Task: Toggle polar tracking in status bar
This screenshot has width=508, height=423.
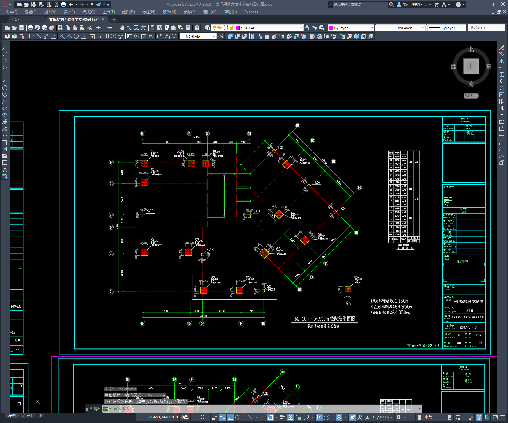Action: 238,417
